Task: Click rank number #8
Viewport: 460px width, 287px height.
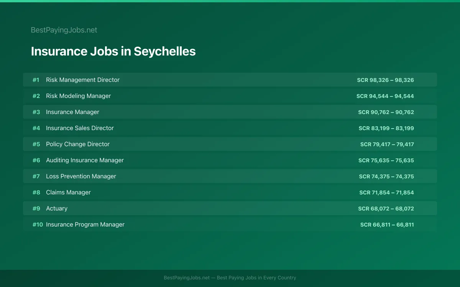Action: pos(36,192)
